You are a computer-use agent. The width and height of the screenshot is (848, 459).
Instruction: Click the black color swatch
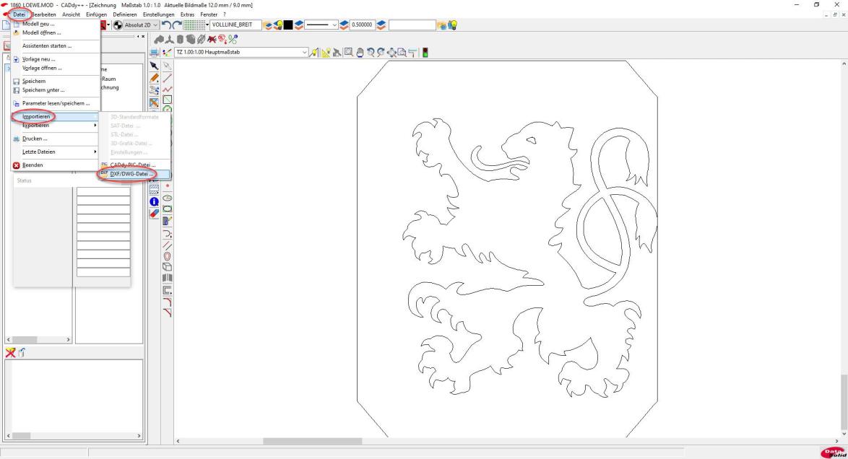coord(288,25)
